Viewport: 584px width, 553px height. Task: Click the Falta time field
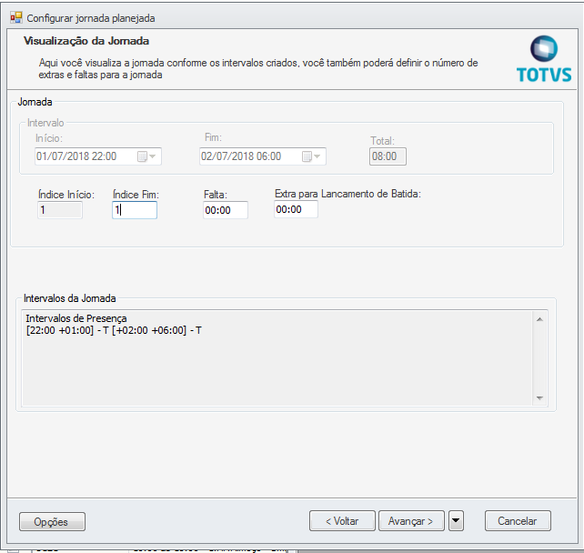pyautogui.click(x=226, y=210)
